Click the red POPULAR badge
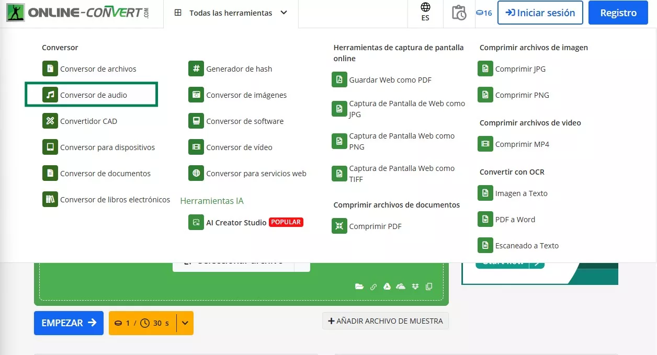 (286, 222)
